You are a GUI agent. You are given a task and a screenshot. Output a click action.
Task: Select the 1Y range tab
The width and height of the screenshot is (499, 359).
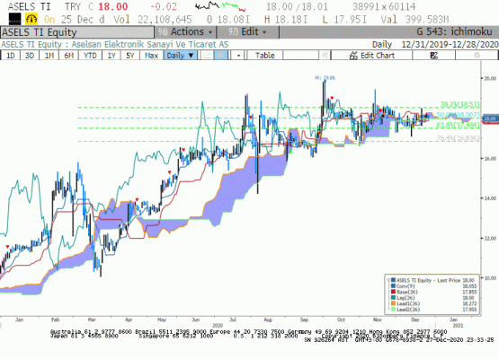[x=111, y=56]
